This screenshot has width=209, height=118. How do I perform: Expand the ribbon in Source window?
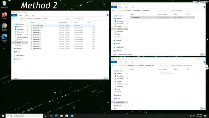coord(105,15)
